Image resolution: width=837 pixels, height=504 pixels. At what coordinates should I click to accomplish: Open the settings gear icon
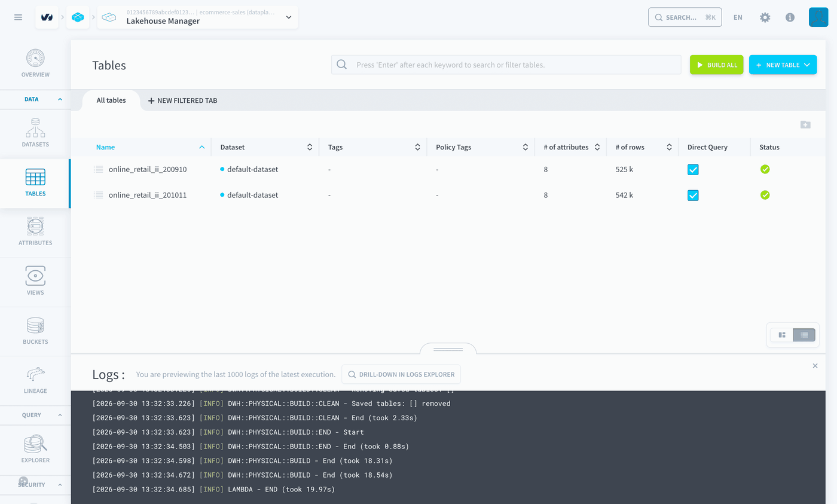[765, 17]
